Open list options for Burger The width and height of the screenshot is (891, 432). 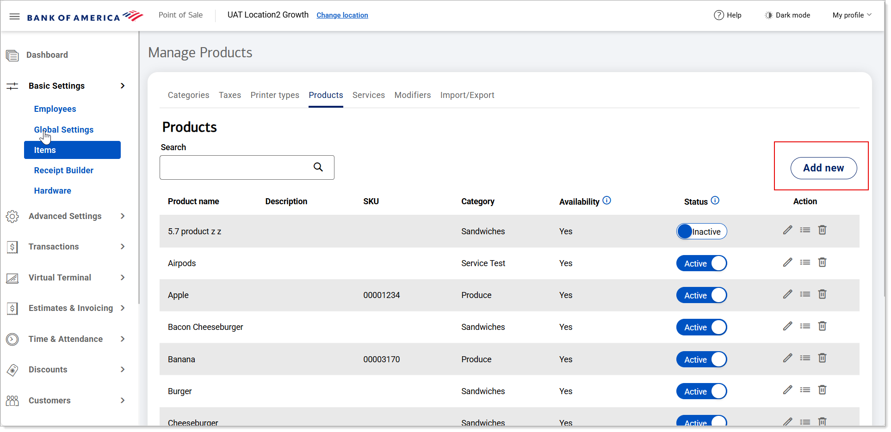point(805,390)
